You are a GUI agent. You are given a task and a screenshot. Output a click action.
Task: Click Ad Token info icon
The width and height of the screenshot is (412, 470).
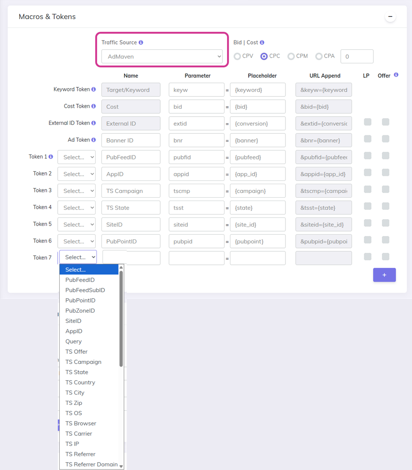94,140
